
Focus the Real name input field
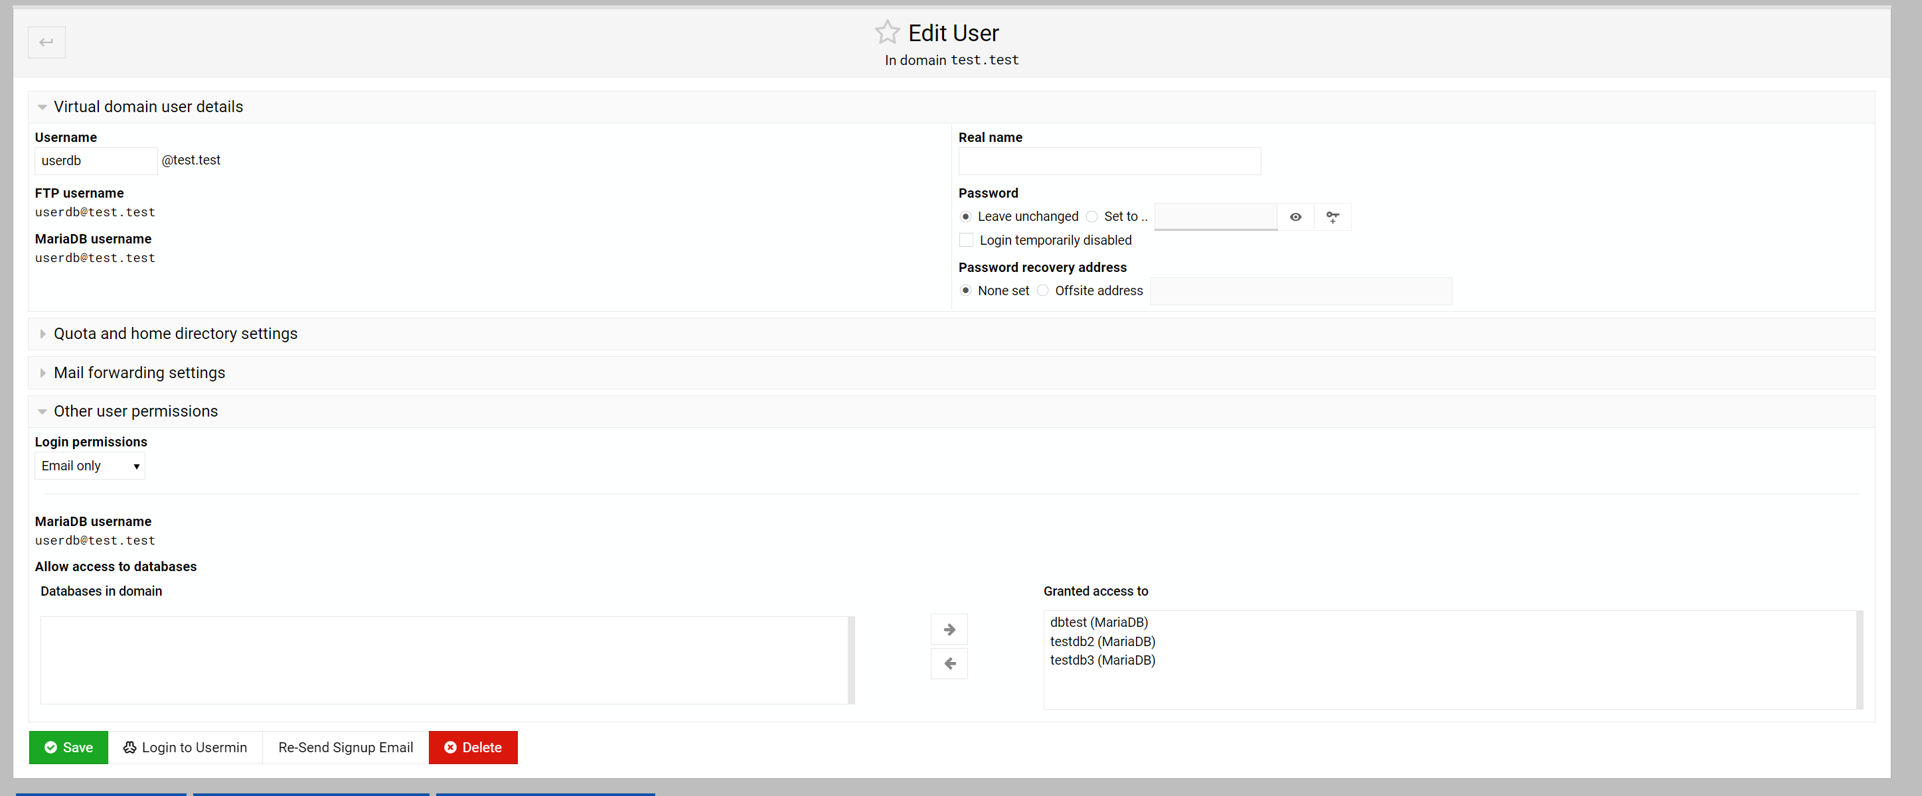click(1109, 161)
